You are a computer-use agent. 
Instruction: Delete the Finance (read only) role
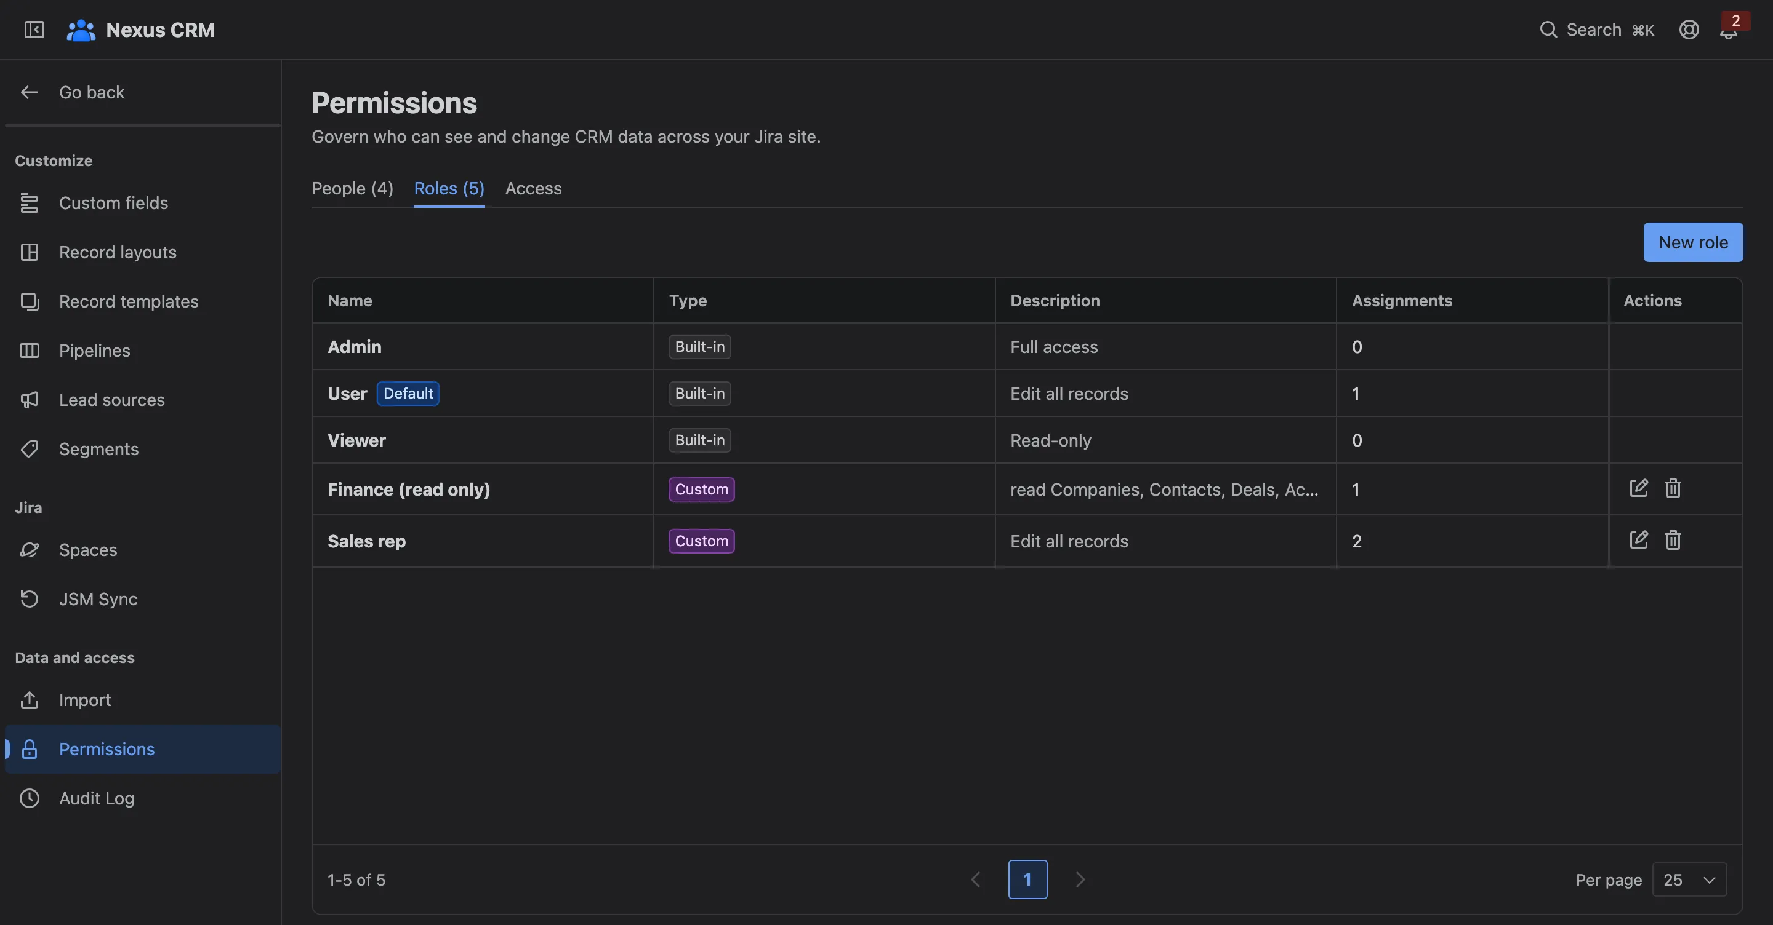[x=1673, y=488]
